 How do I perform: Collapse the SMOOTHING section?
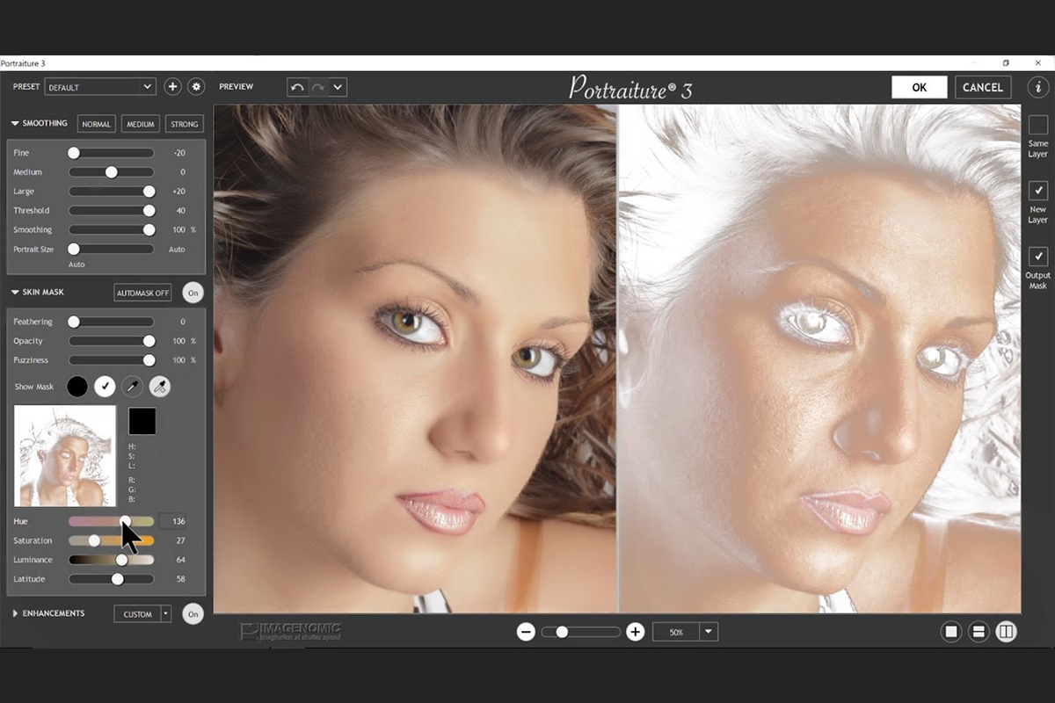14,123
